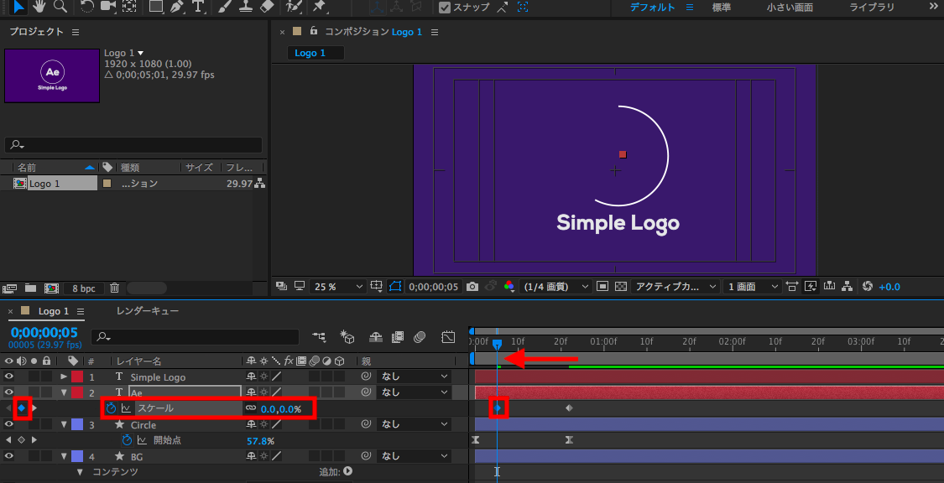Open the レンダーキュー tab

(148, 311)
